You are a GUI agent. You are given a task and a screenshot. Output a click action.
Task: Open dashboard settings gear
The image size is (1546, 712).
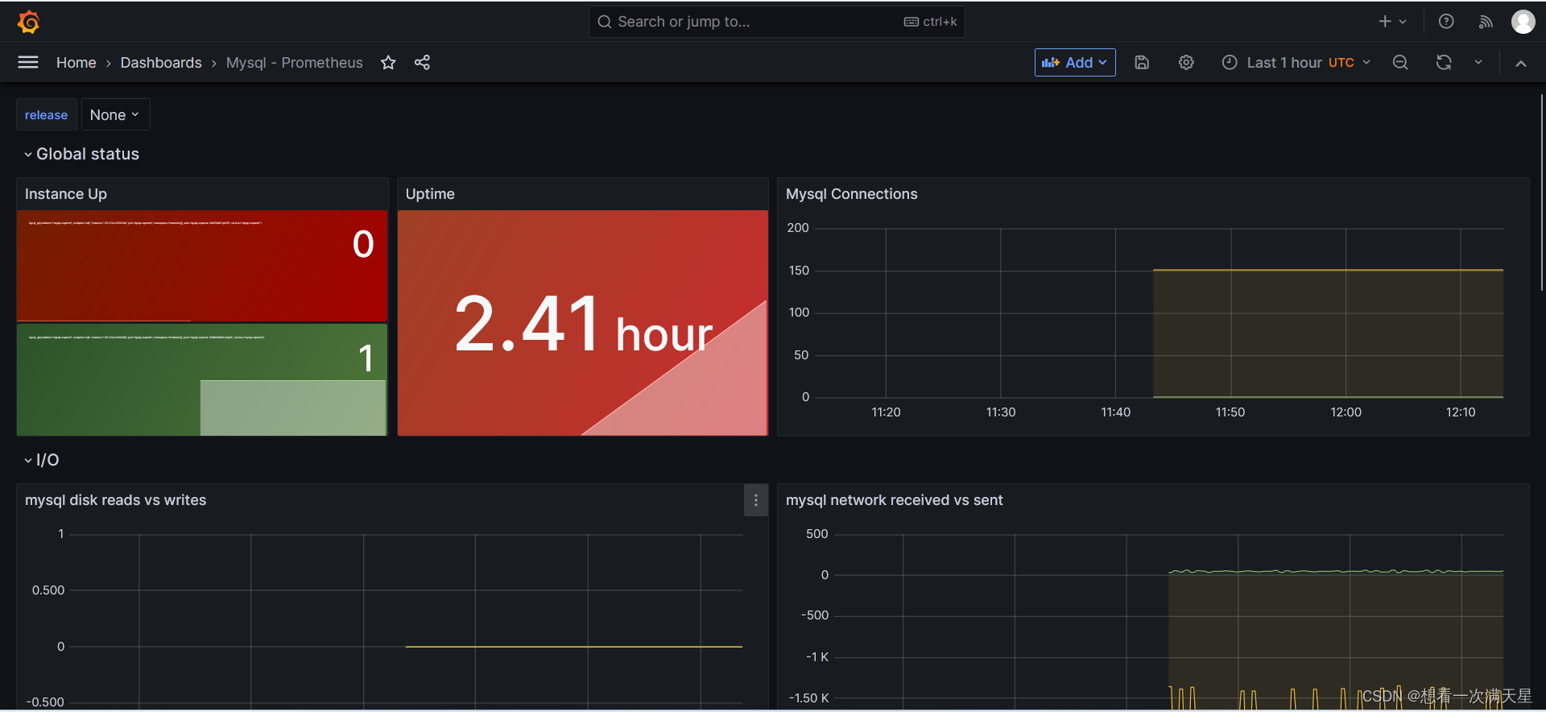click(1186, 62)
